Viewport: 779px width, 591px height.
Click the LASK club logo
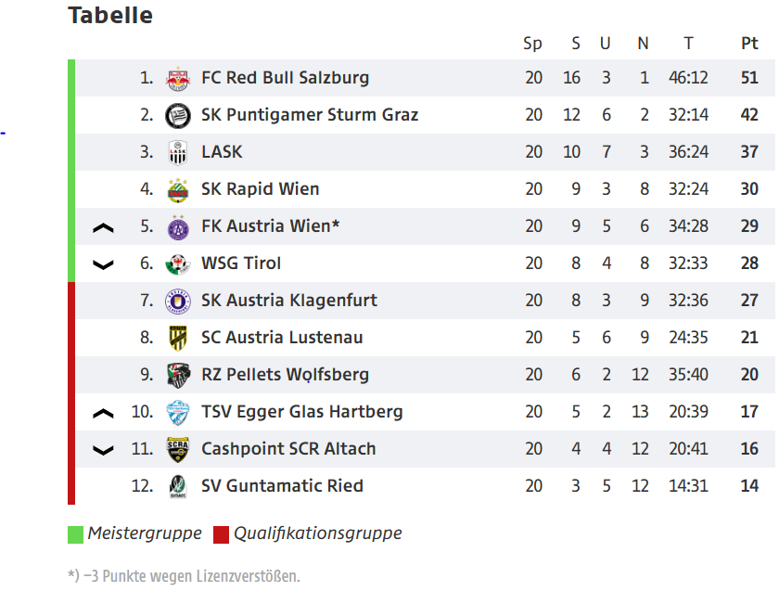(x=177, y=152)
